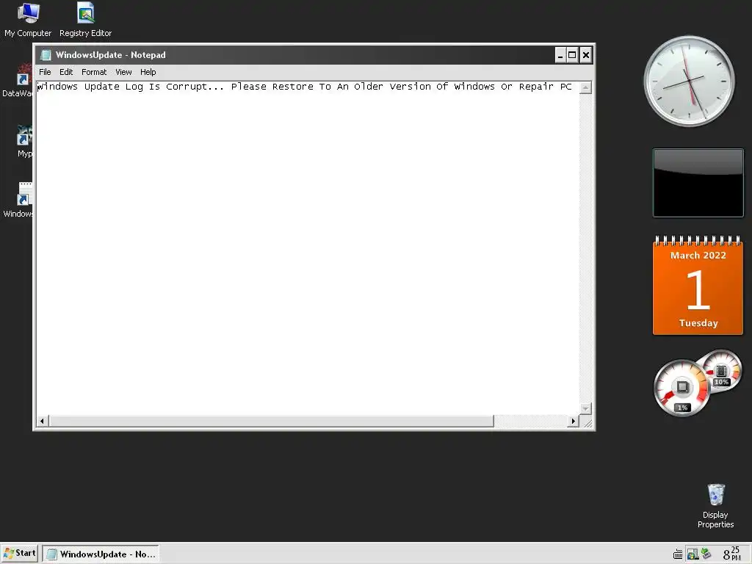This screenshot has width=752, height=564.
Task: Click the word 'Corrupt...' in text
Action: point(195,87)
